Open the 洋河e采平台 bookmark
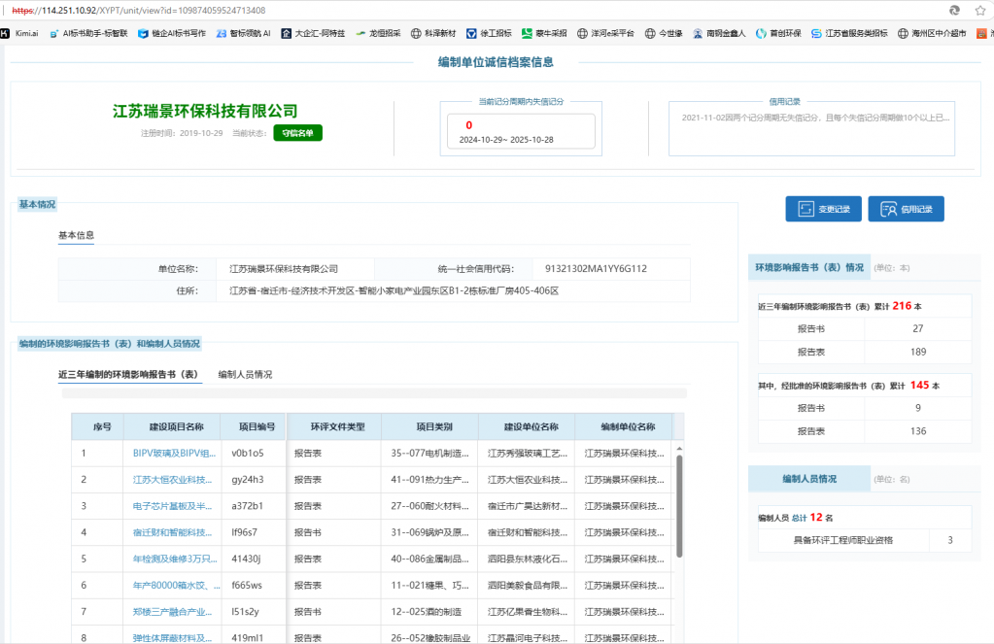The width and height of the screenshot is (994, 644). [x=605, y=33]
